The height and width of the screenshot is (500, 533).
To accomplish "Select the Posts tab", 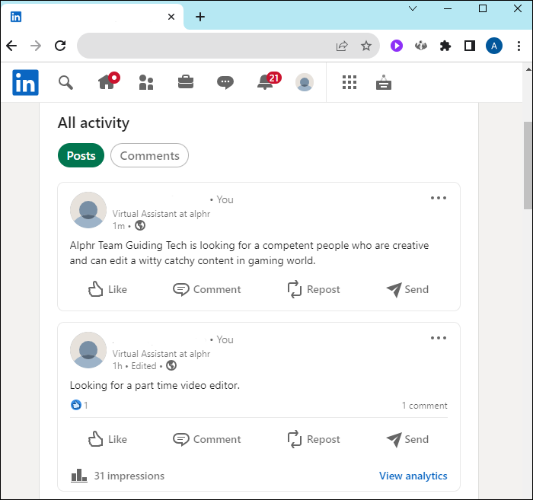I will point(81,155).
